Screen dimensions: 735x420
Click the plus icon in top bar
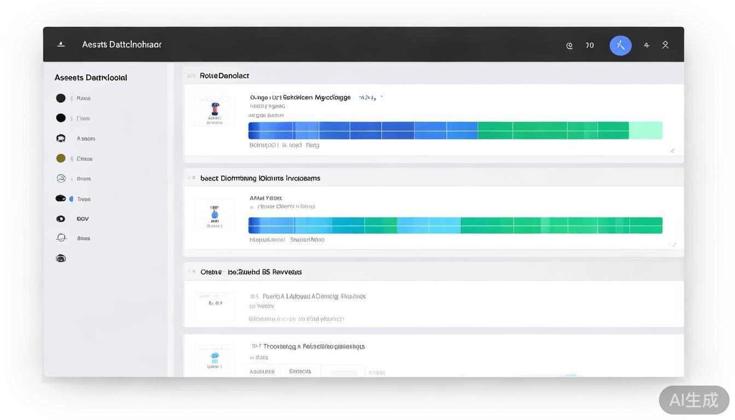pos(646,45)
